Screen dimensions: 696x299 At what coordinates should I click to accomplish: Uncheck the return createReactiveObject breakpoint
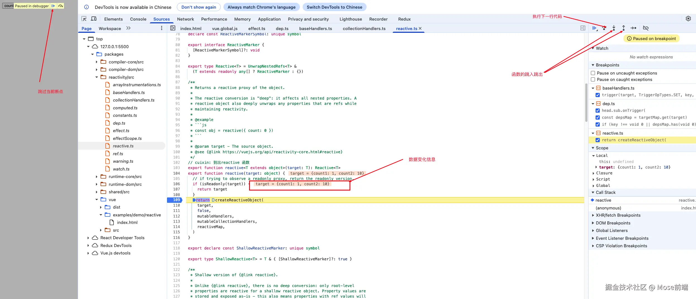[598, 140]
